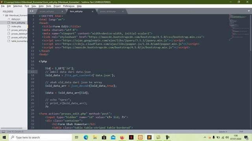
Task: Open index.php in the sidebar
Action: [x=16, y=26]
